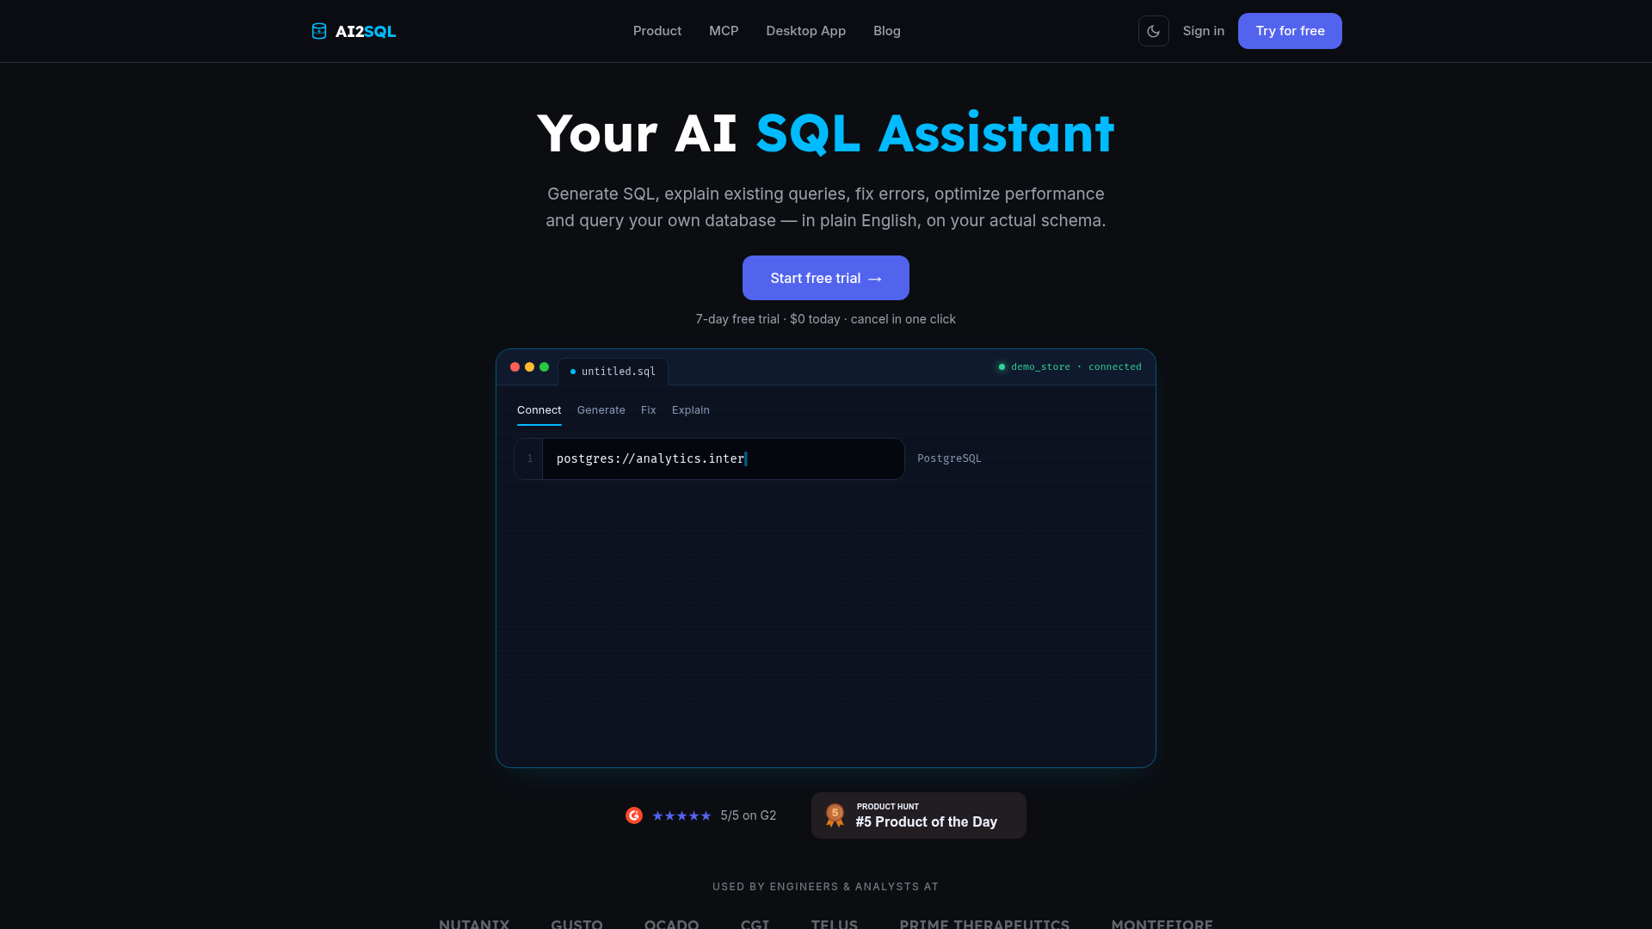Click the 7-day free trial fine print
The image size is (1652, 929).
826,319
